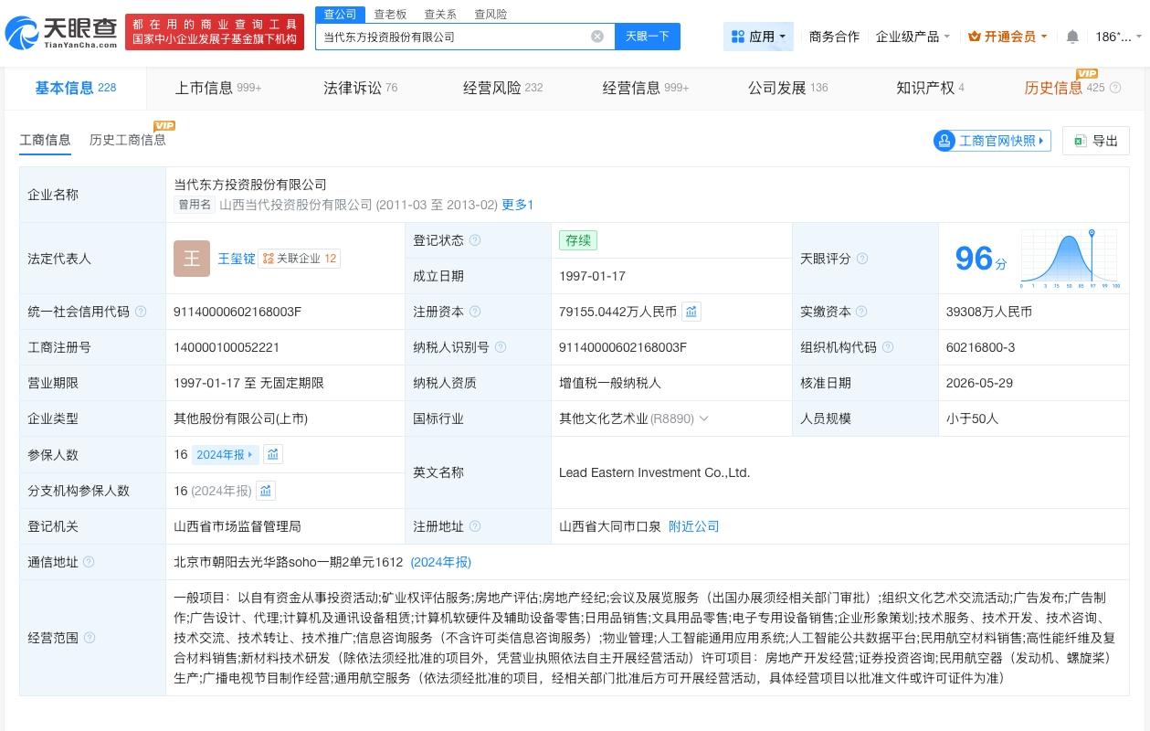Click the 96分 score value
The width and height of the screenshot is (1150, 731).
point(981,259)
